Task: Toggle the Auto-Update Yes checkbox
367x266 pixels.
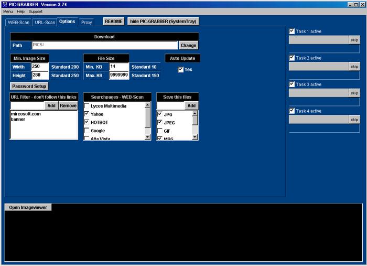Action: (x=180, y=70)
